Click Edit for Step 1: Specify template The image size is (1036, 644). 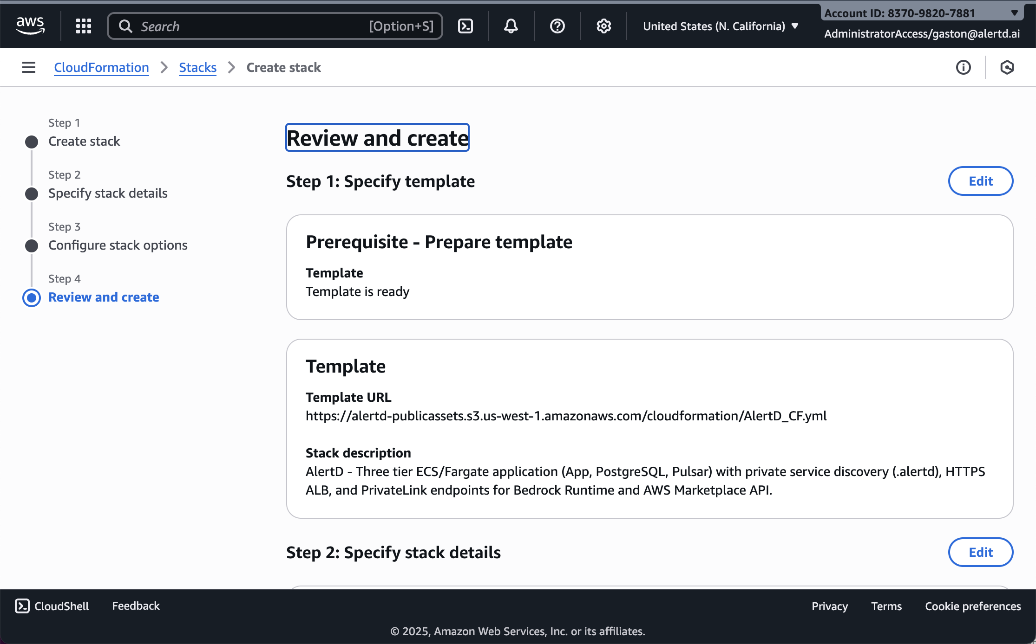(980, 181)
